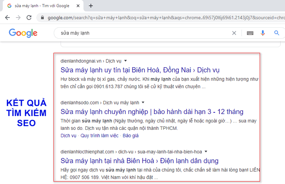Screen dimensions: 285x184
Task: View site security lock info
Action: coord(42,18)
